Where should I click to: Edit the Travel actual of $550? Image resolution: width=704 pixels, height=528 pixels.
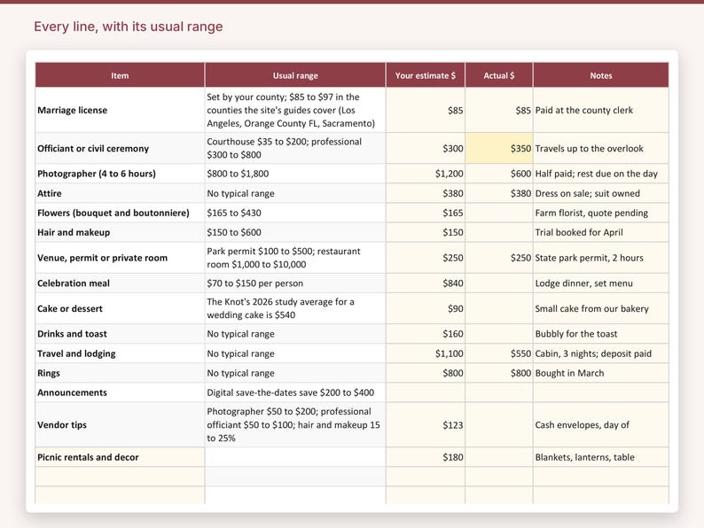tap(499, 353)
